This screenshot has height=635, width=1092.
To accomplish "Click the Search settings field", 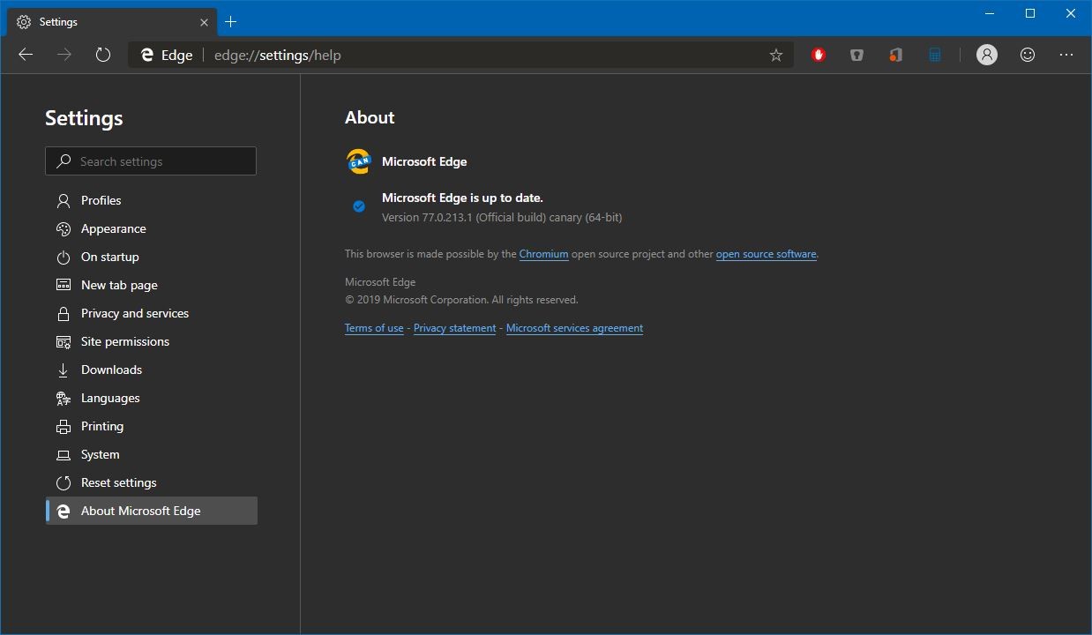I will (151, 161).
